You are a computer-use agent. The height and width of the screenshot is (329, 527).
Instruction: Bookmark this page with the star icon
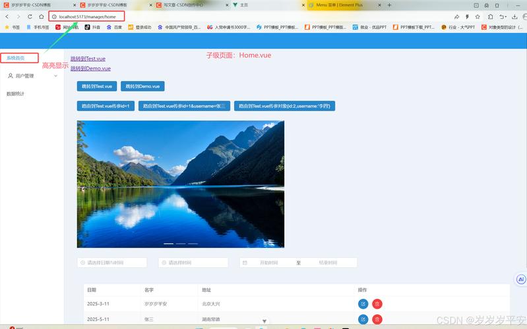pos(478,16)
